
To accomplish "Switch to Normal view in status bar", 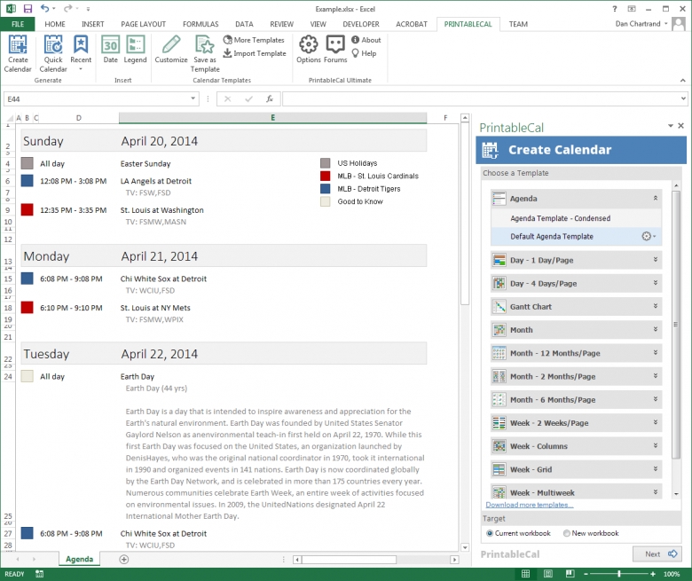I will coord(525,574).
